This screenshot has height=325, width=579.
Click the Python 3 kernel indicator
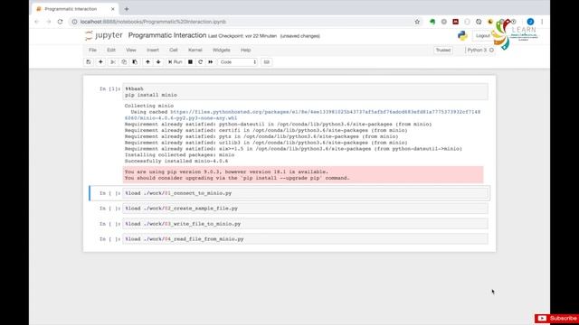tap(480, 50)
